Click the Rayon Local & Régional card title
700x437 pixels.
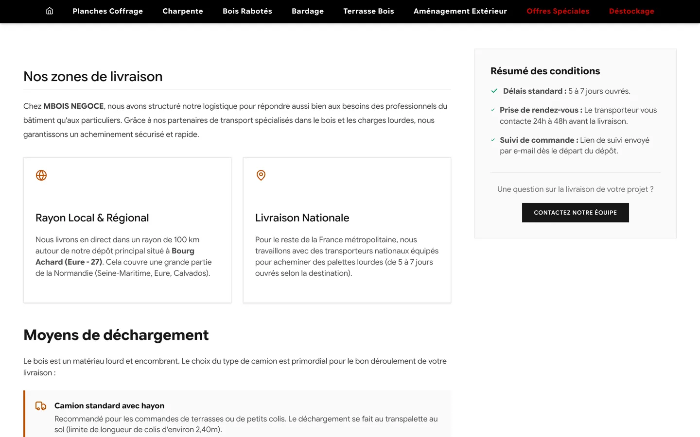92,218
